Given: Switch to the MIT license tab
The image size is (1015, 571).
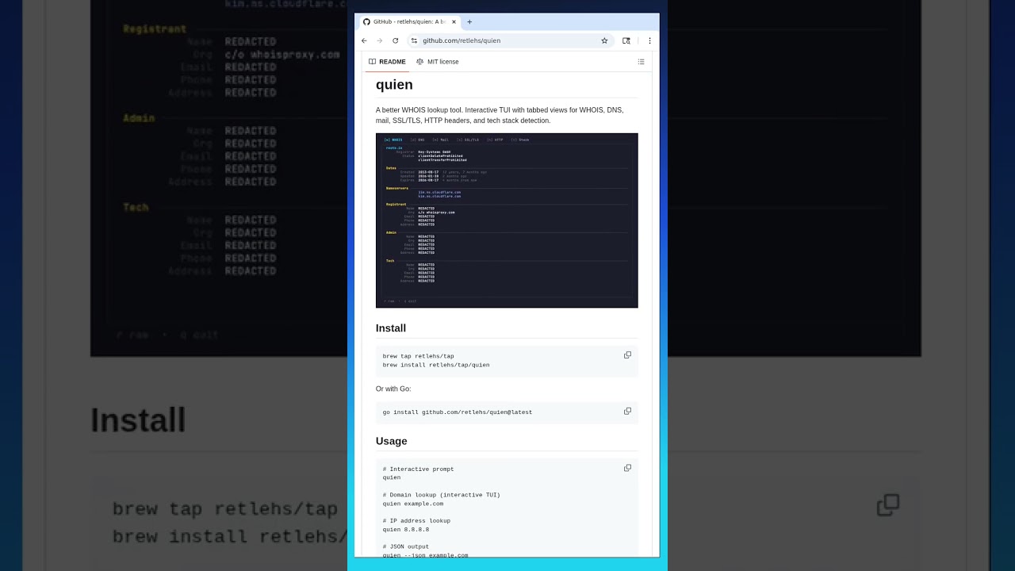Looking at the screenshot, I should pyautogui.click(x=438, y=62).
